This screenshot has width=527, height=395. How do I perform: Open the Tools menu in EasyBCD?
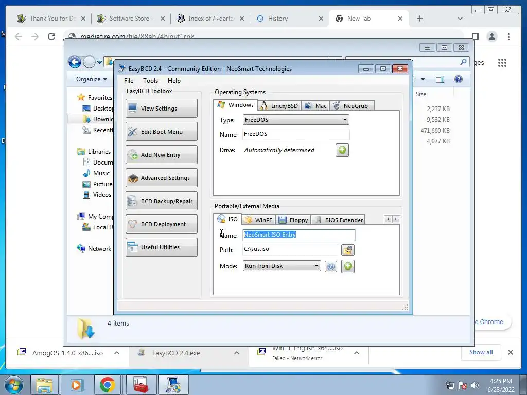(150, 81)
